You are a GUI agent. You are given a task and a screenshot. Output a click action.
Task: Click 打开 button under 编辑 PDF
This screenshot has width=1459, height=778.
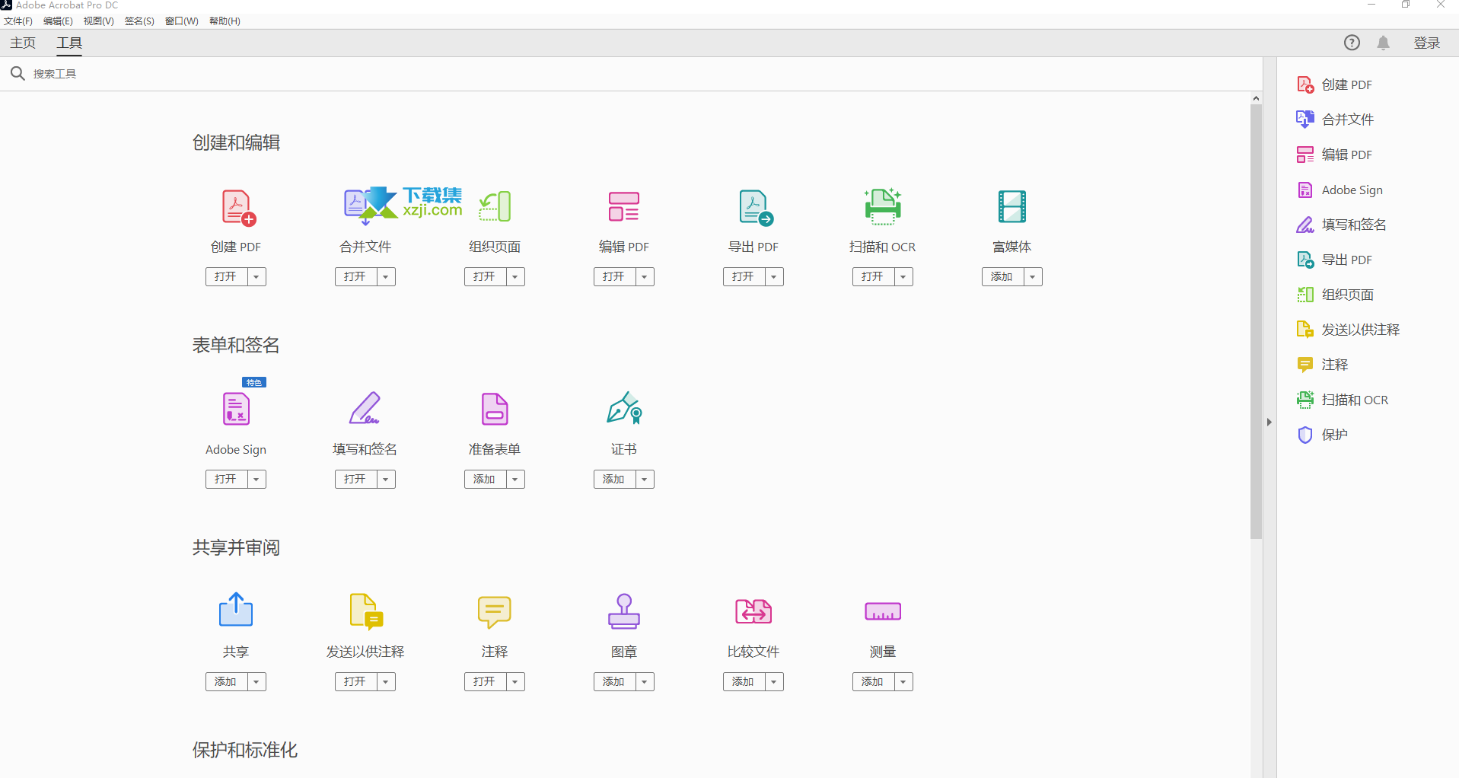tap(614, 276)
